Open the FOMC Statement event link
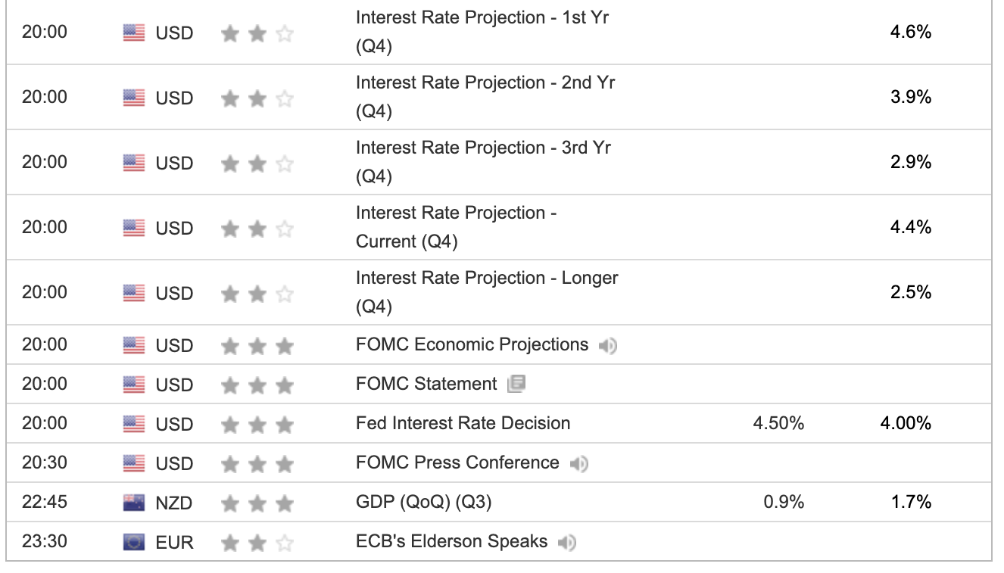This screenshot has height=573, width=1004. [426, 384]
